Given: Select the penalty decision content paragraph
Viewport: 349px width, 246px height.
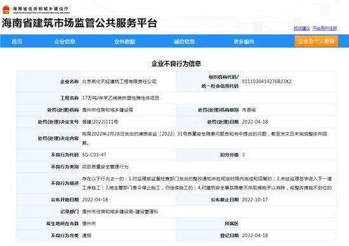Looking at the screenshot, I should point(204,138).
